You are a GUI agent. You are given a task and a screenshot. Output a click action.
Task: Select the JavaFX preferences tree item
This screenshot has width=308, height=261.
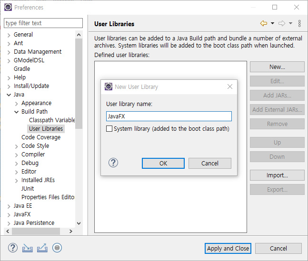pyautogui.click(x=22, y=214)
